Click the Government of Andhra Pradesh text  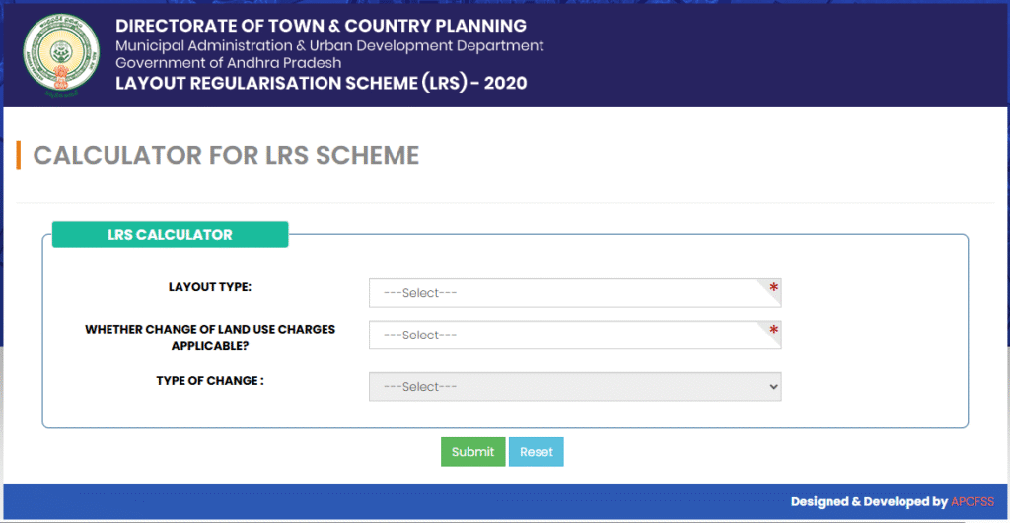(x=228, y=63)
